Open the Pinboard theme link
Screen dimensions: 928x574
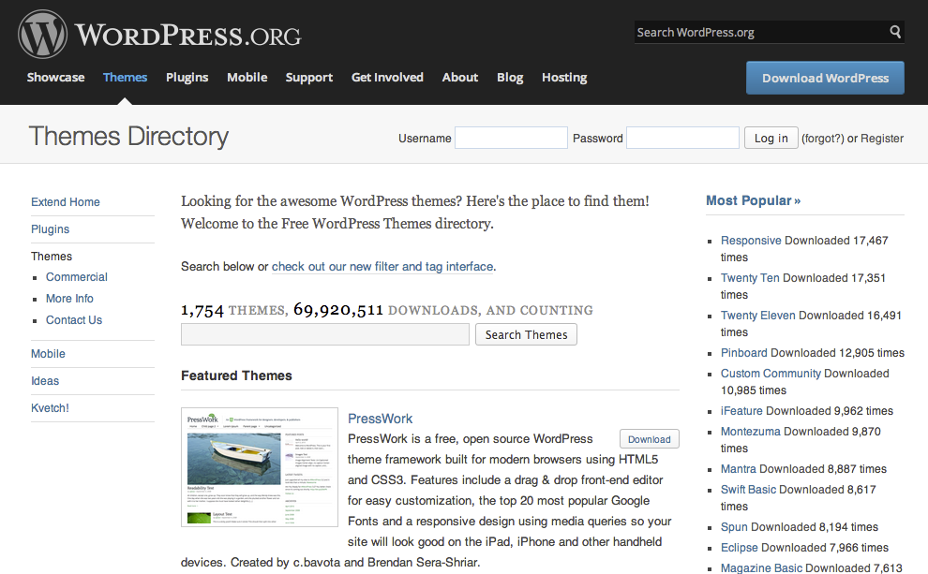pyautogui.click(x=744, y=353)
